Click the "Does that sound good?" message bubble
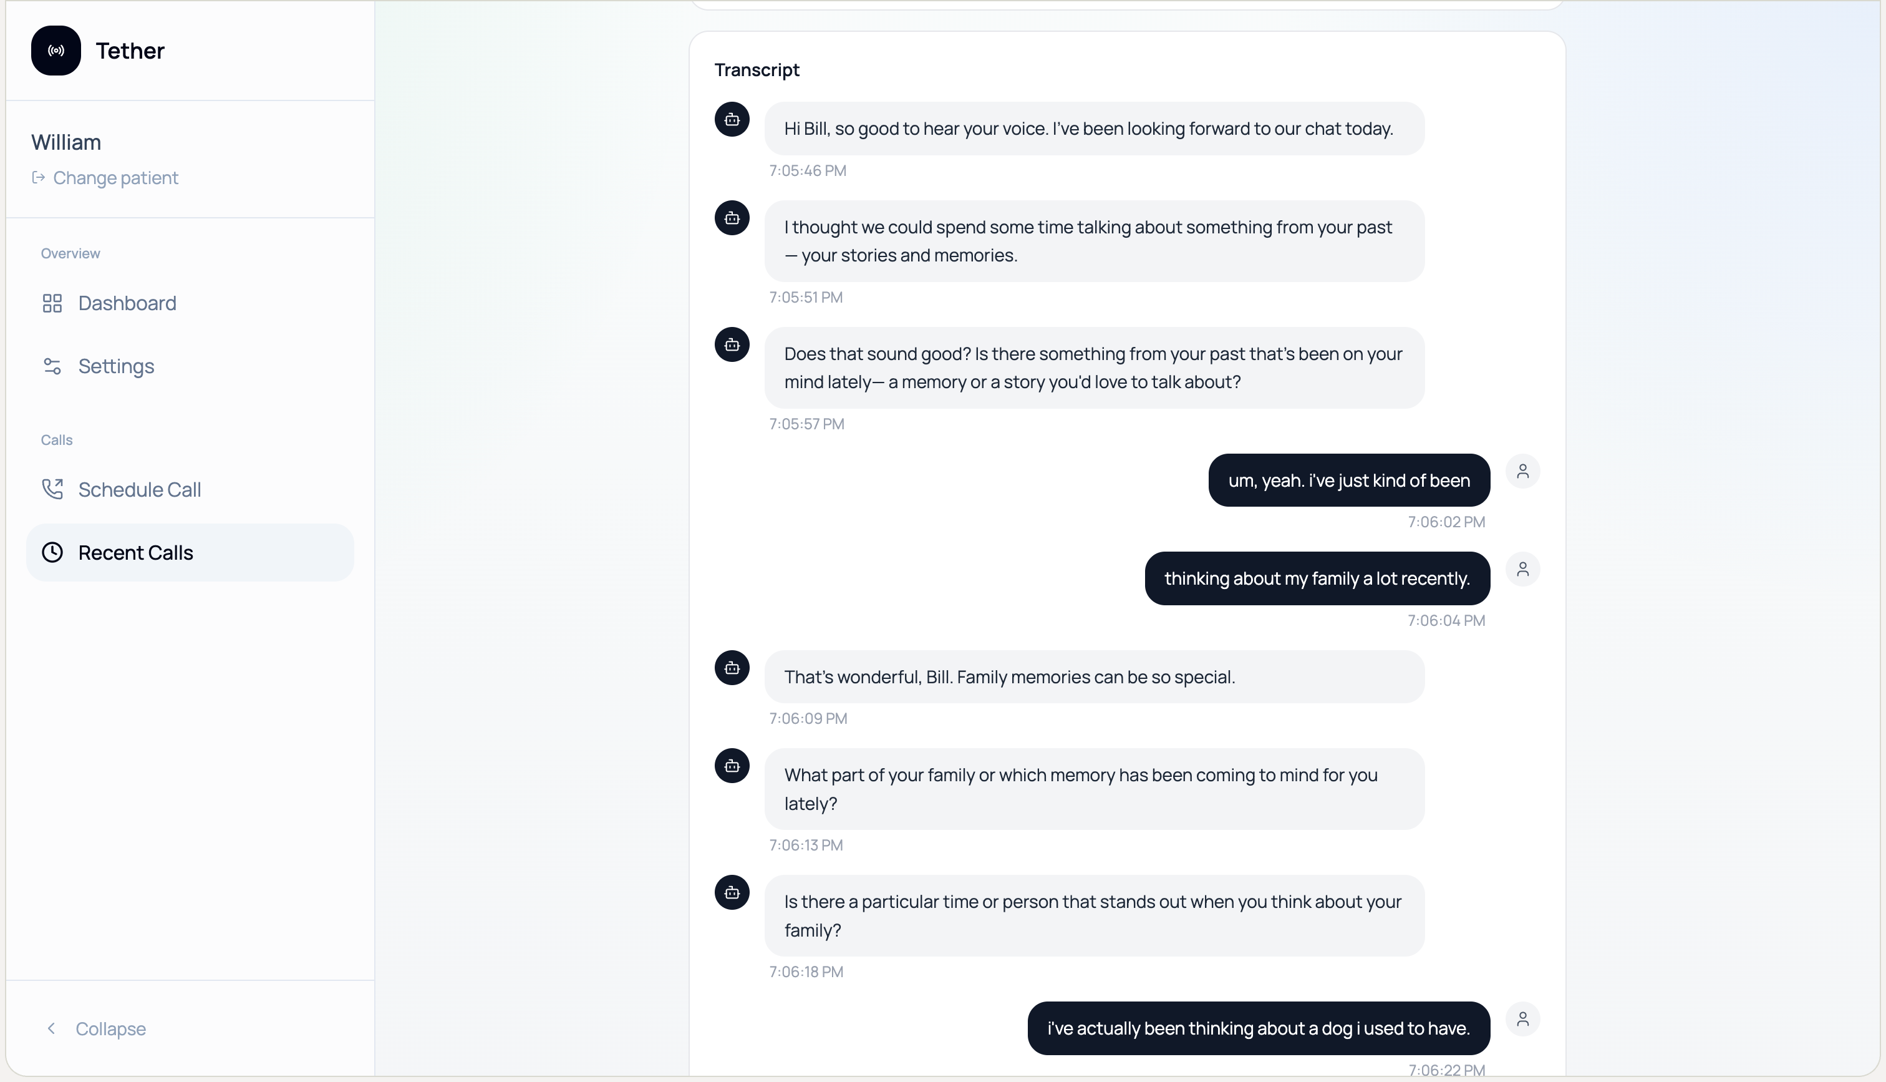The height and width of the screenshot is (1082, 1886). tap(1094, 368)
